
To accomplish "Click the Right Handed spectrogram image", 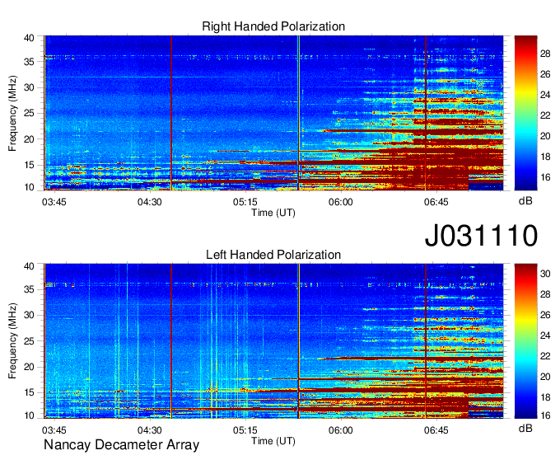I will [273, 113].
